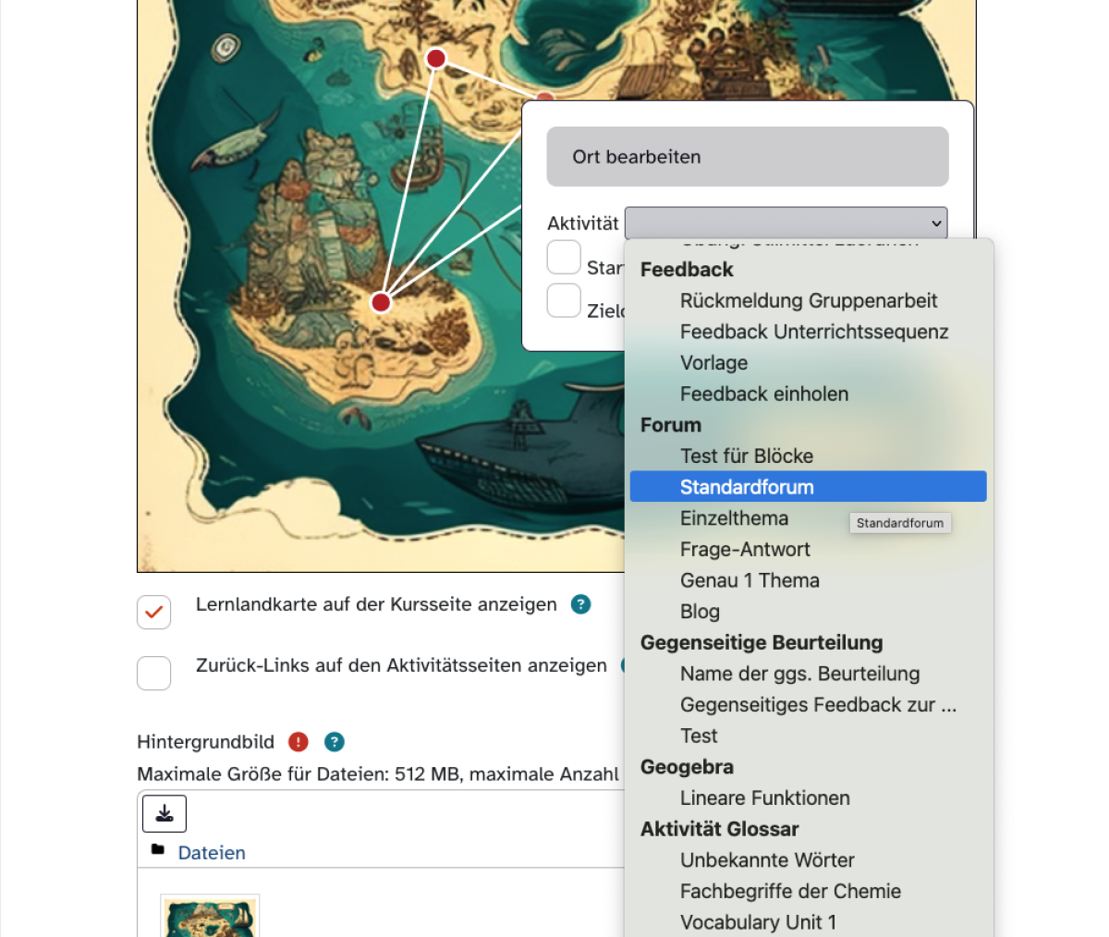The height and width of the screenshot is (937, 1109).
Task: Select Frage-Antwort forum option
Action: (x=745, y=549)
